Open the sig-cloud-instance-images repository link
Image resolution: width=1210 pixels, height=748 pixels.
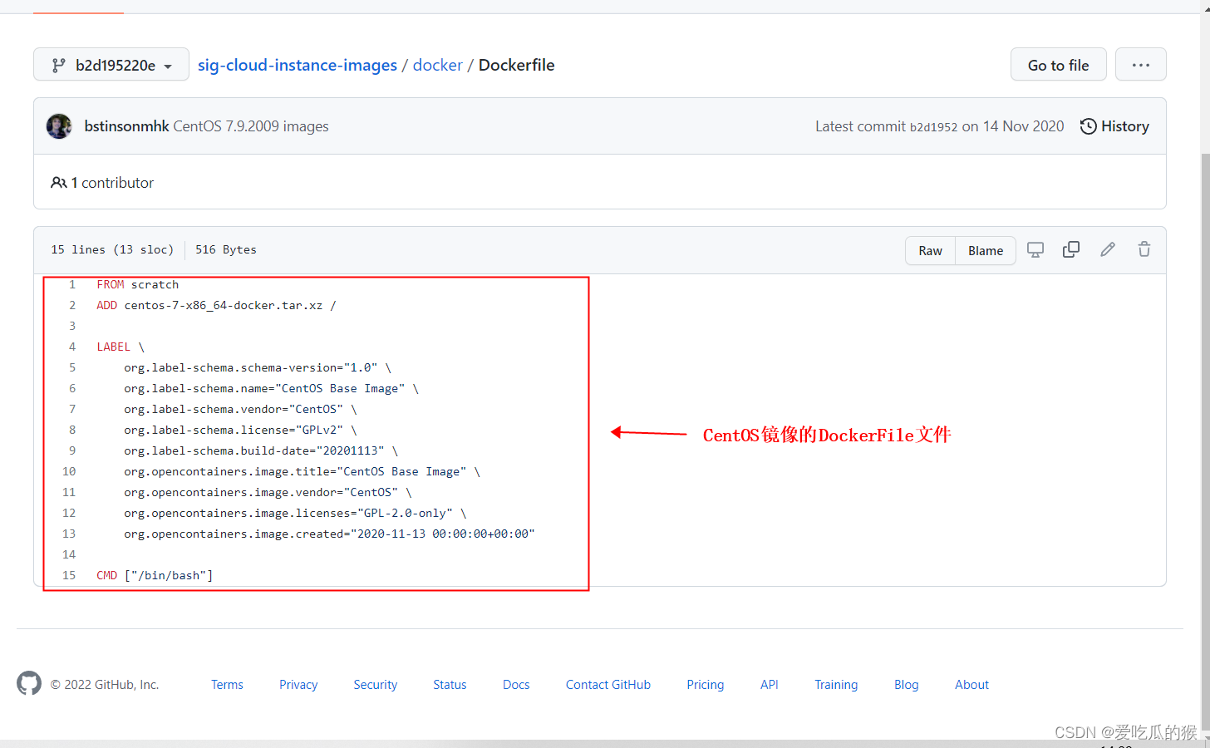tap(298, 65)
